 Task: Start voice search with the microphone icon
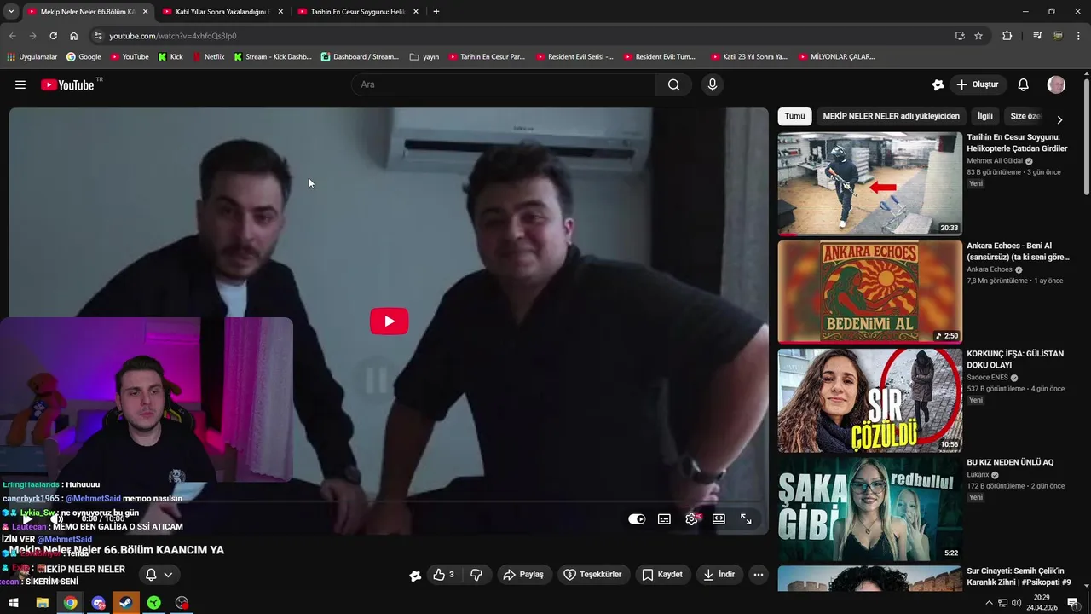click(713, 84)
